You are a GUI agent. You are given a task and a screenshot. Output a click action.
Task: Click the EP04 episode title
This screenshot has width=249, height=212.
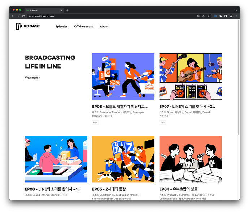[178, 189]
